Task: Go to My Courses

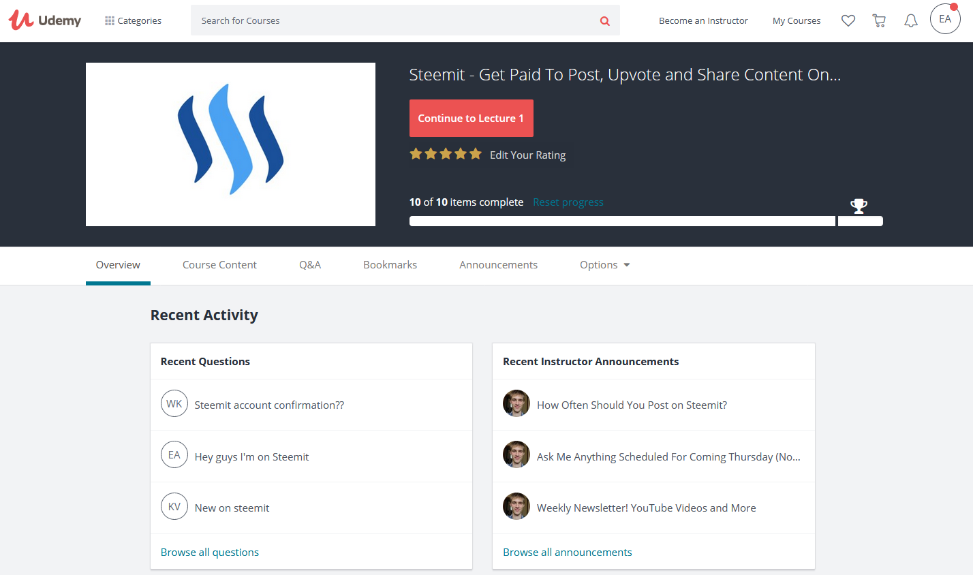Action: pos(797,21)
